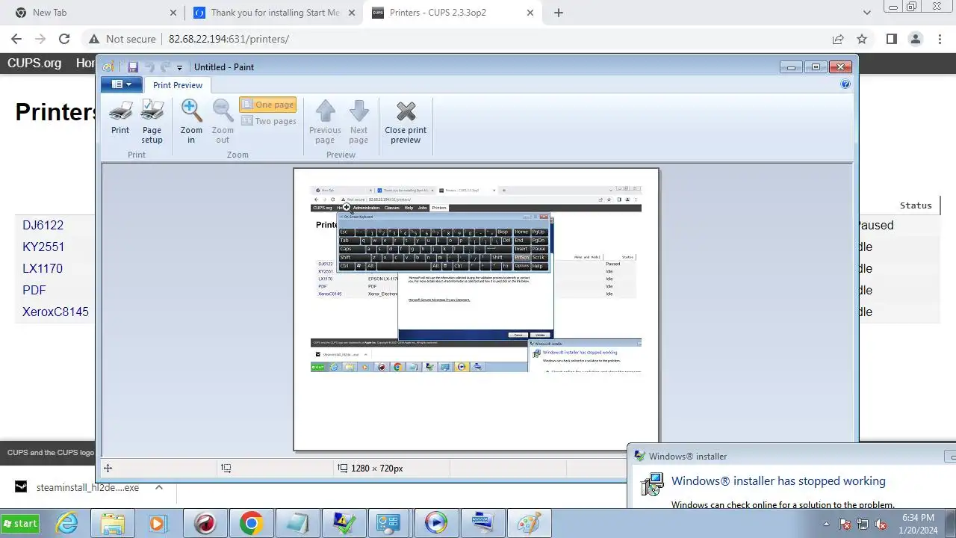Click the volume speaker tray icon
This screenshot has width=956, height=538.
pyautogui.click(x=881, y=524)
